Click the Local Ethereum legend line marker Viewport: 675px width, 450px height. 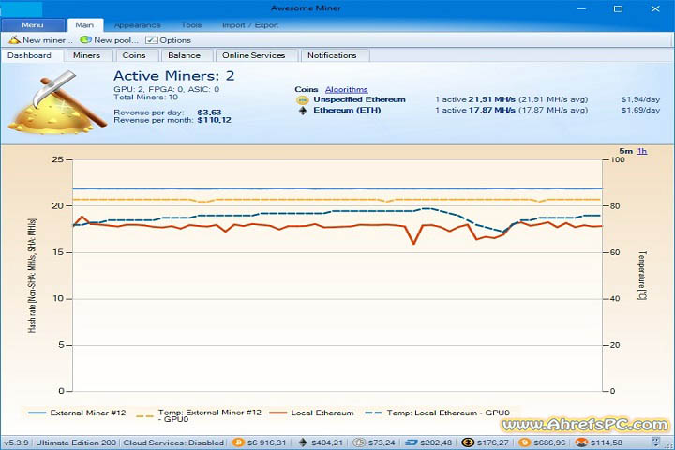pos(277,412)
